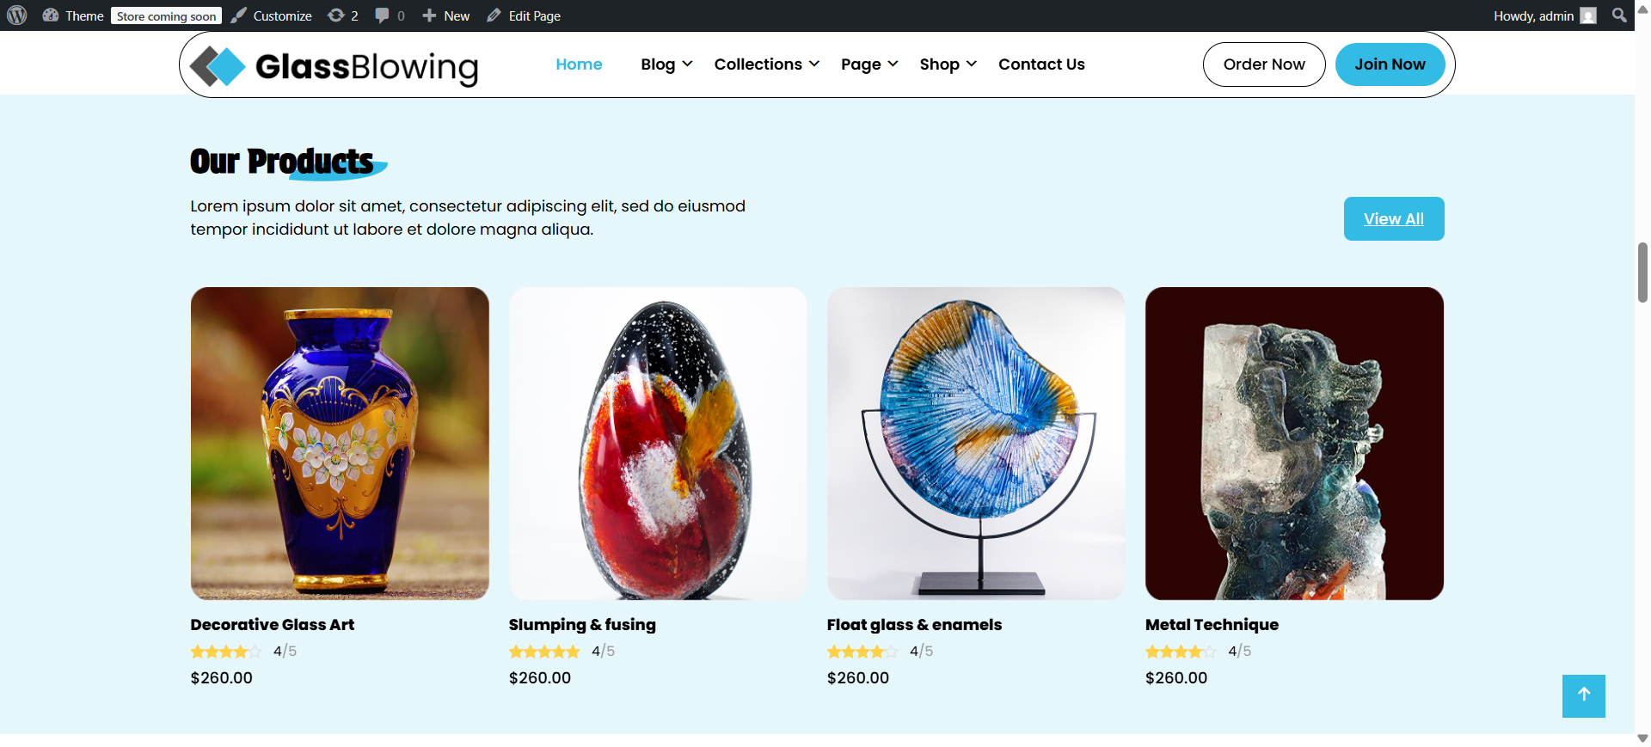Open the Page dropdown chevron
Viewport: 1651px width, 747px height.
(x=893, y=64)
